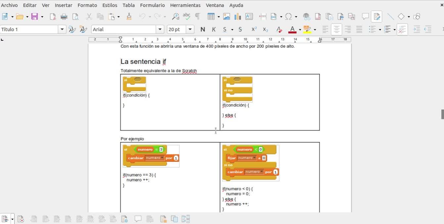Click New style from selection icon
The image size is (444, 224).
coord(84,29)
